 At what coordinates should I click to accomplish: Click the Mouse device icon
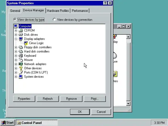(x=21, y=60)
